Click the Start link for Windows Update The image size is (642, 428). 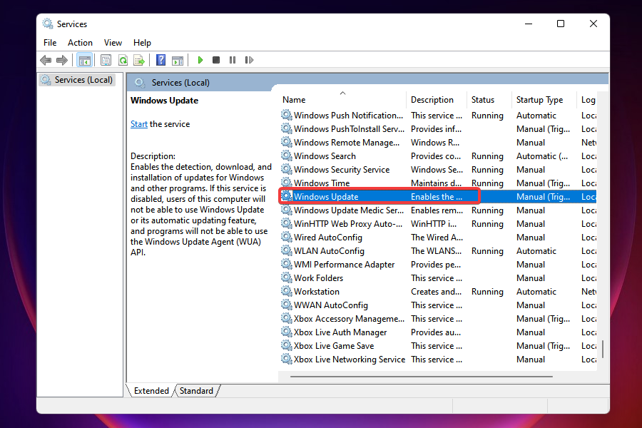point(139,124)
